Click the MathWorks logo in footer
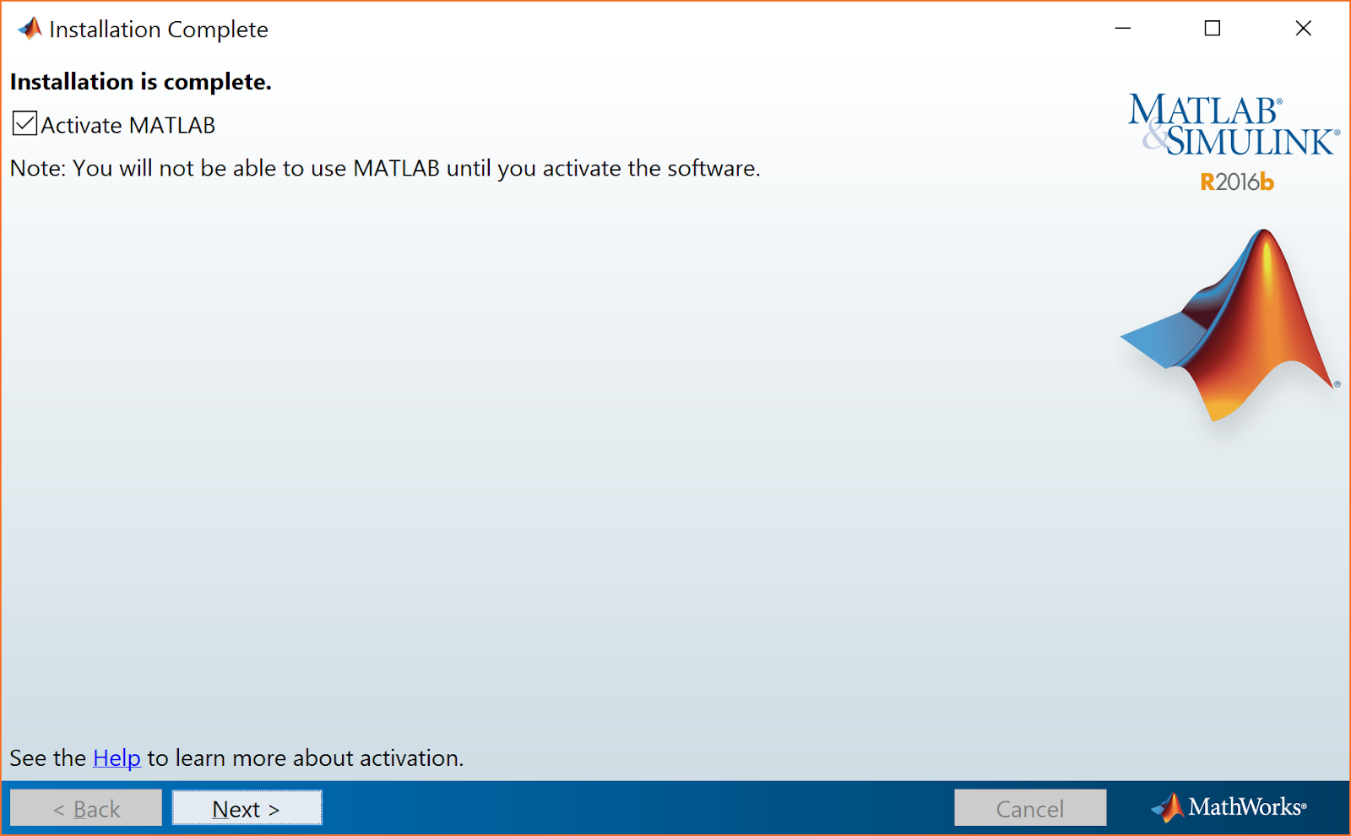1351x836 pixels. point(1229,808)
